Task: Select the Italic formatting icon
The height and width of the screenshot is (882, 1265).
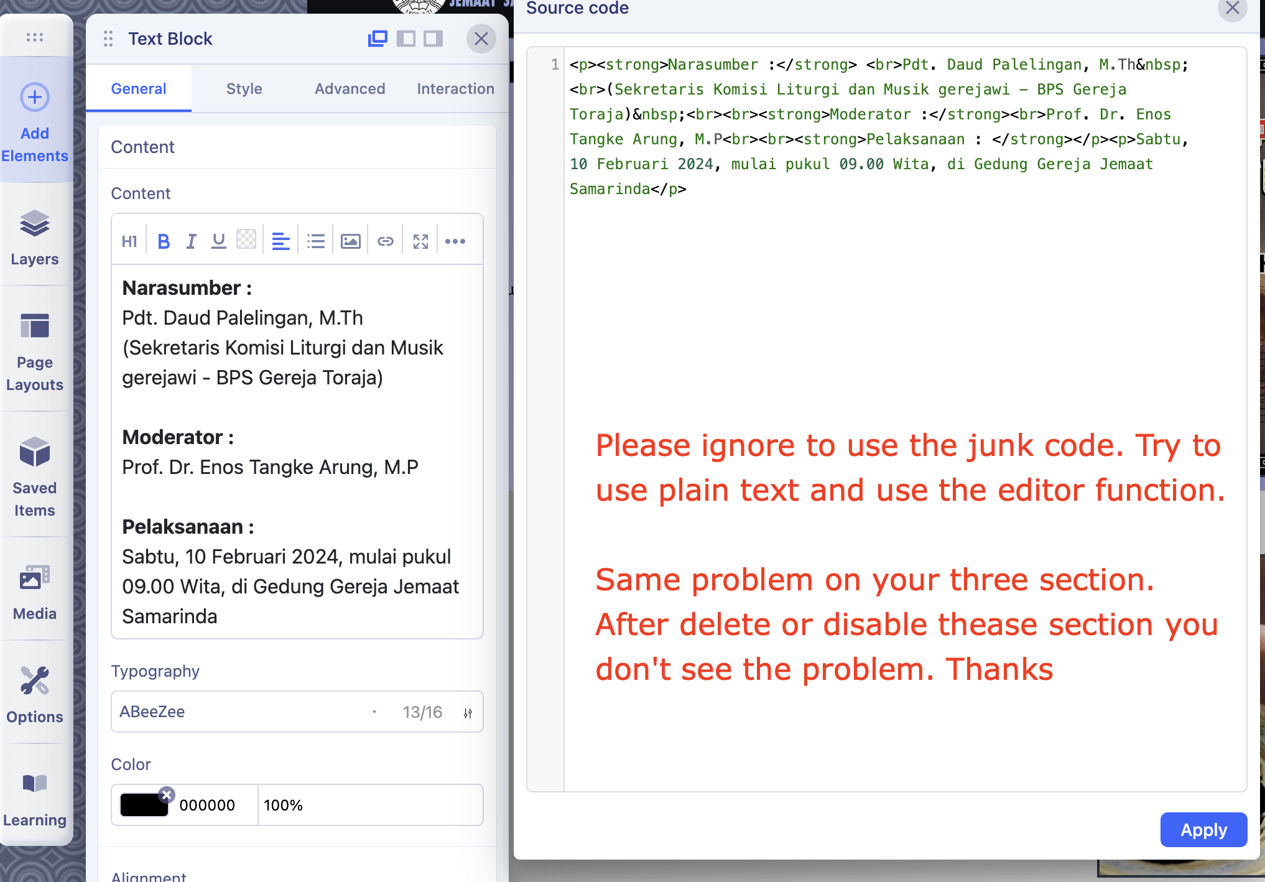Action: coord(191,241)
